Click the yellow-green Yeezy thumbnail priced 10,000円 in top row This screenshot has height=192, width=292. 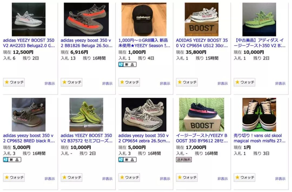click(x=259, y=19)
